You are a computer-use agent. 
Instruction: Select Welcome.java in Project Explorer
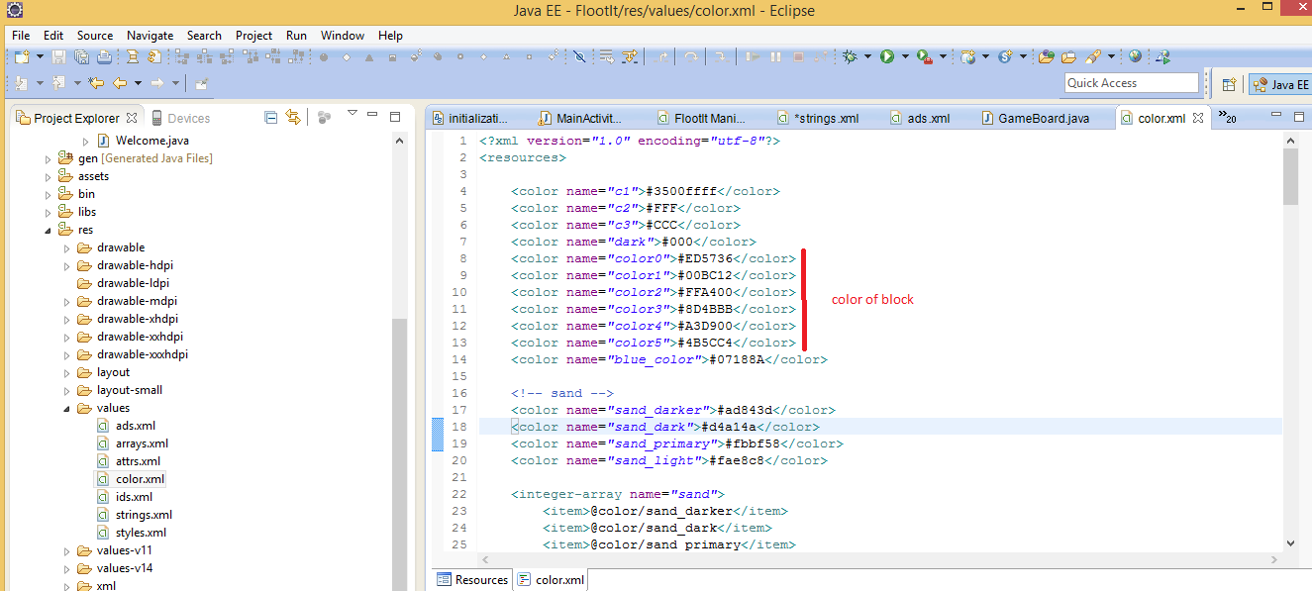pyautogui.click(x=151, y=141)
